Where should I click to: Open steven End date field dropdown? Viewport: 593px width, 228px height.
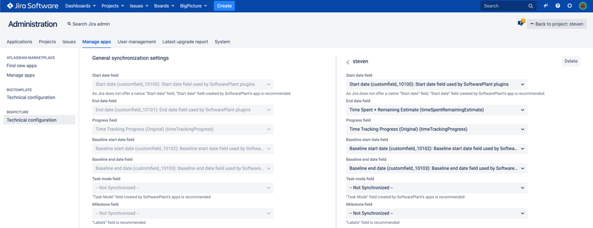(436, 110)
